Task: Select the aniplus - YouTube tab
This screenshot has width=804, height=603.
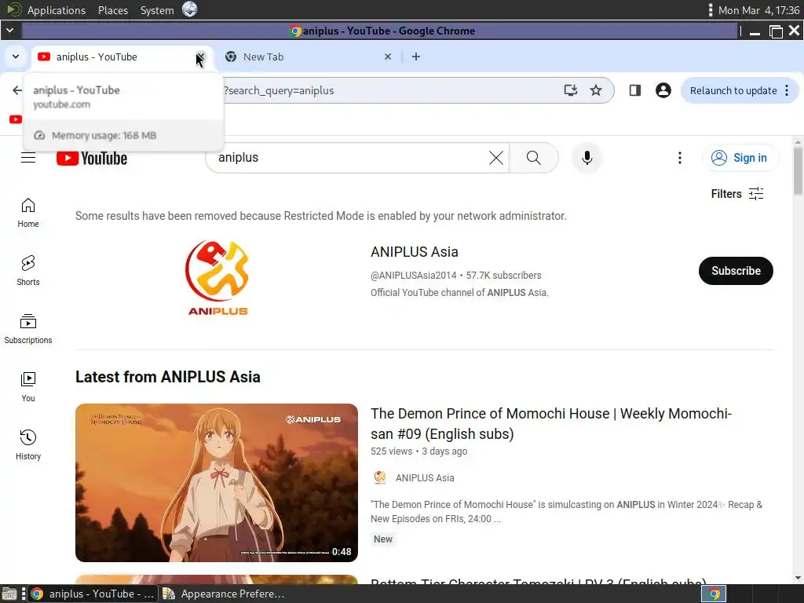Action: point(113,57)
